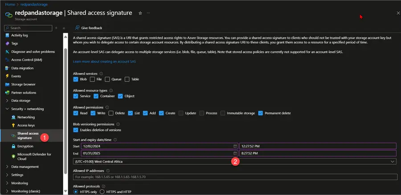401x195 pixels.
Task: Focus the Allowed IP addresses input field
Action: (235, 177)
